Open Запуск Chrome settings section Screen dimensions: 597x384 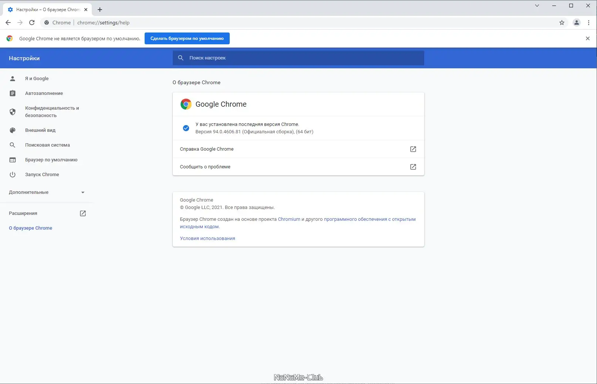[42, 175]
